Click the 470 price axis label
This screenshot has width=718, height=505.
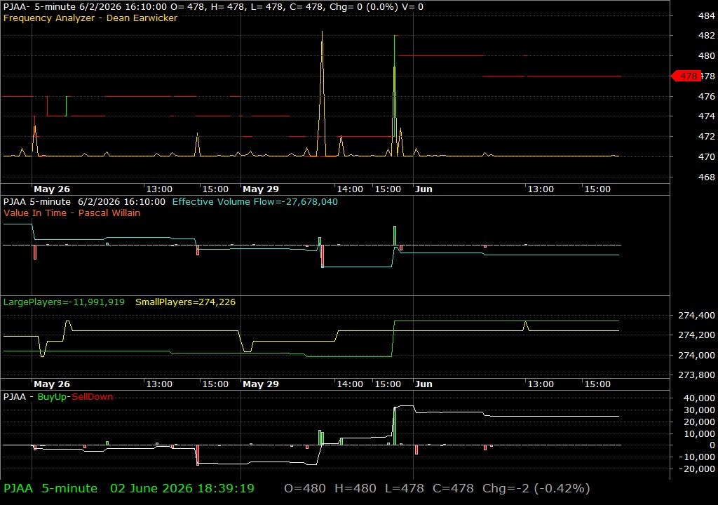click(706, 156)
